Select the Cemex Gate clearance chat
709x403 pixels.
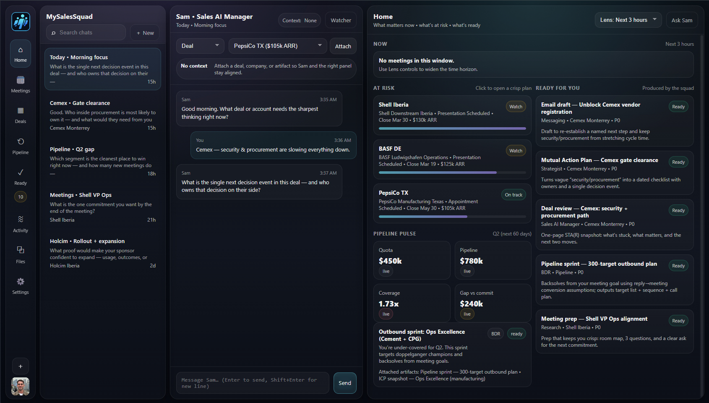[x=102, y=115]
